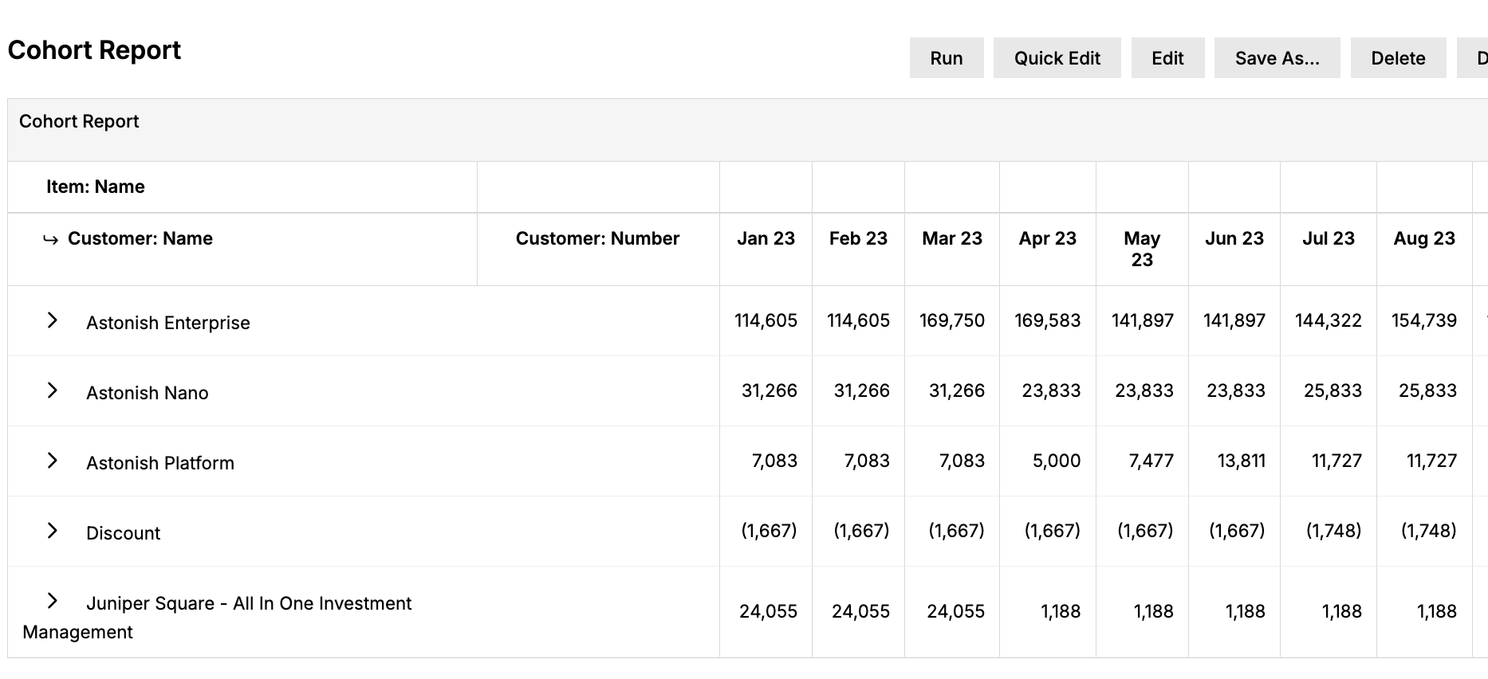The image size is (1488, 679).
Task: Select the Mar 23 column header
Action: click(x=952, y=238)
